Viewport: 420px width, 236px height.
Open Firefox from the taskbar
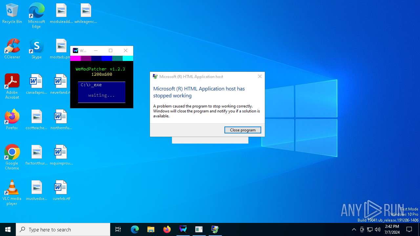point(167,229)
